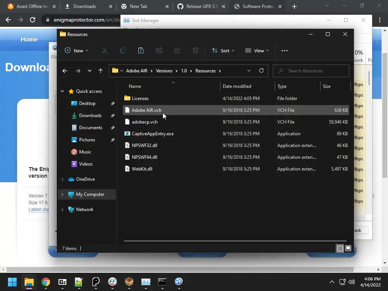Open Music in Quick access
Viewport: 388px width, 291px height.
click(85, 152)
